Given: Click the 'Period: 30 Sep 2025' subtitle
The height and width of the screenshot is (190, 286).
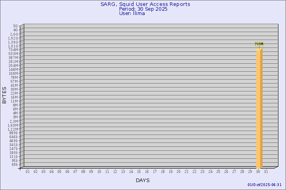Looking at the screenshot, I should (143, 9).
